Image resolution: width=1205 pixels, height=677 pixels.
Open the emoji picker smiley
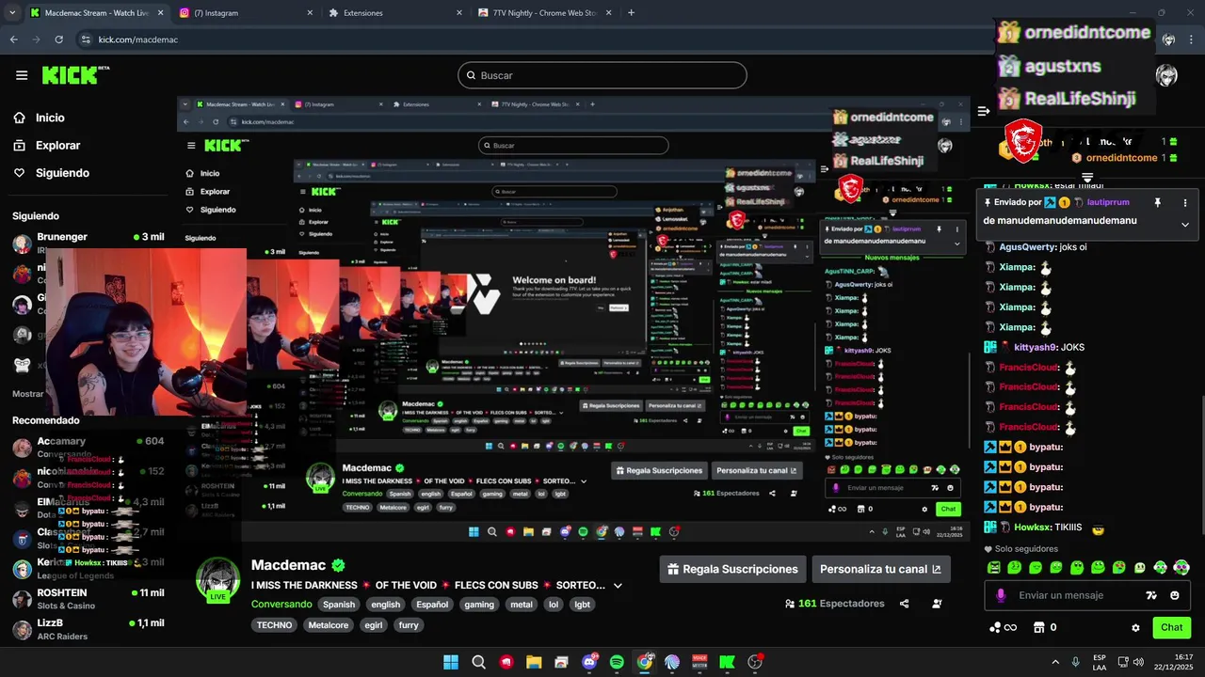[x=1175, y=595]
